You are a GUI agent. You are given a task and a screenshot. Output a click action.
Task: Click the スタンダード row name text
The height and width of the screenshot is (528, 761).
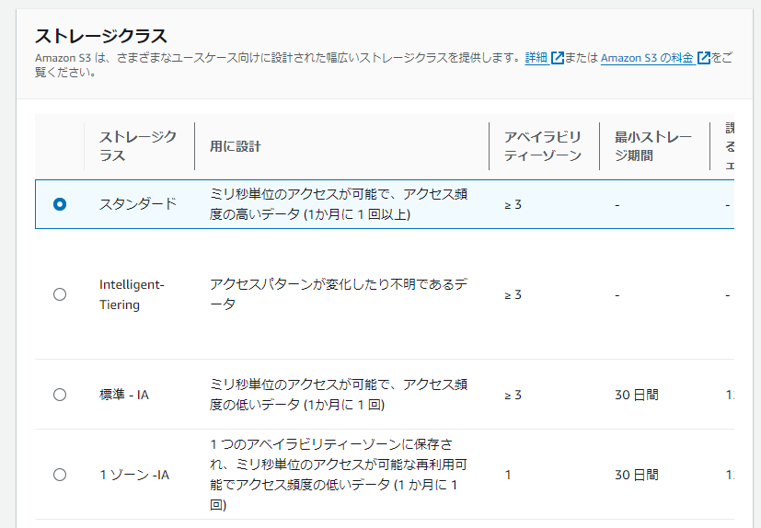(138, 204)
